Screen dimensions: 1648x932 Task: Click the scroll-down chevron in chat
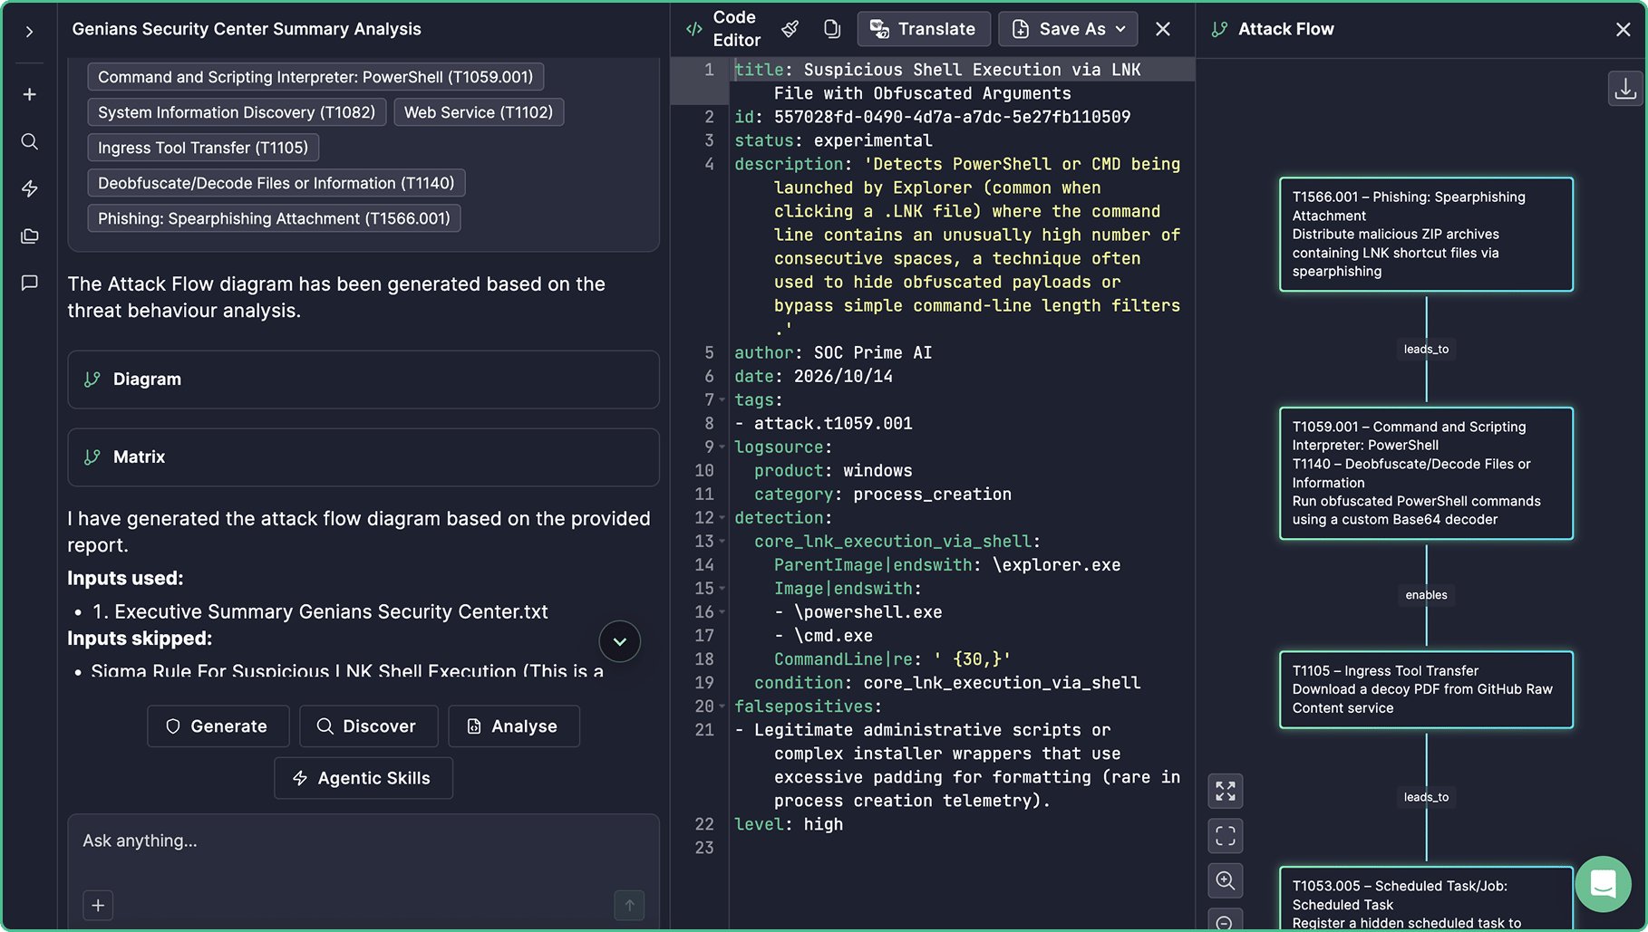(620, 641)
